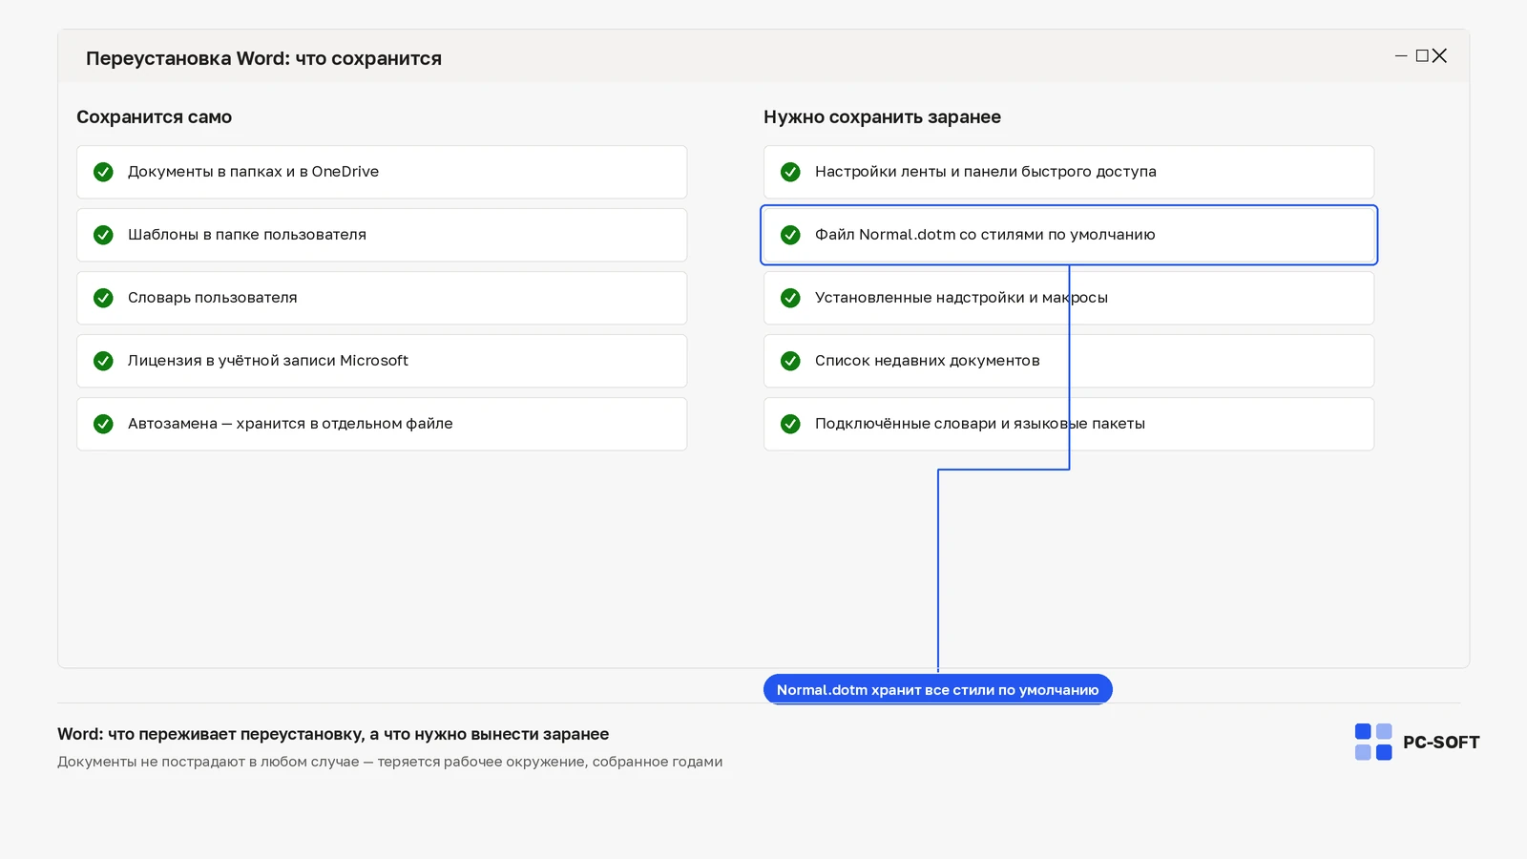This screenshot has height=859, width=1527.
Task: Click the checkmark for Список недавних документов
Action: 790,361
